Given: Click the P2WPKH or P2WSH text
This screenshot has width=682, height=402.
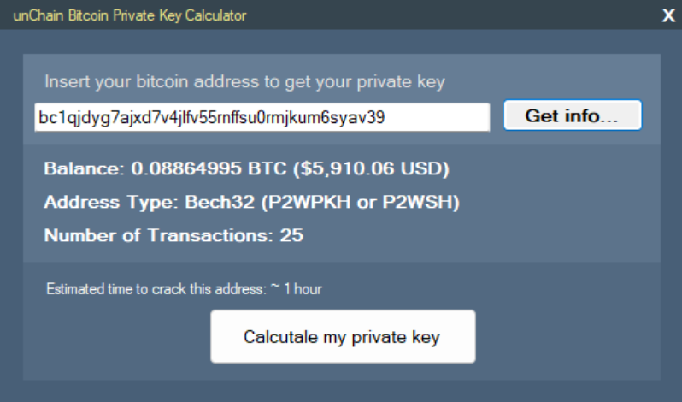Looking at the screenshot, I should coord(361,202).
